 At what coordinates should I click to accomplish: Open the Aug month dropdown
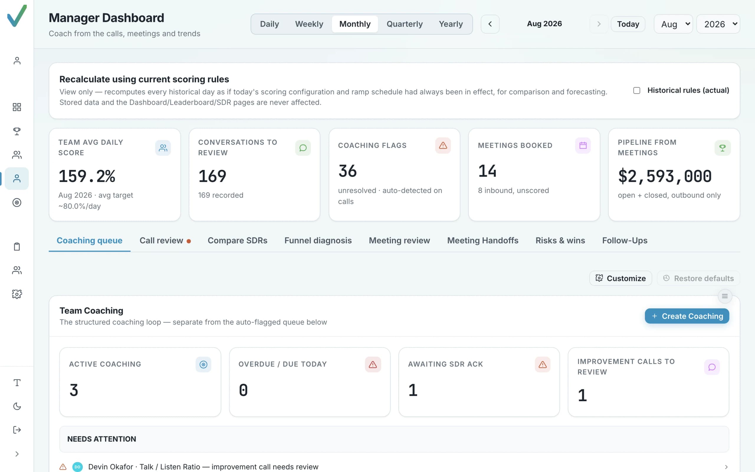(673, 24)
